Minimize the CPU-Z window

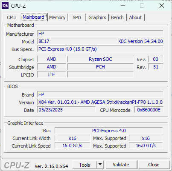tap(123, 6)
